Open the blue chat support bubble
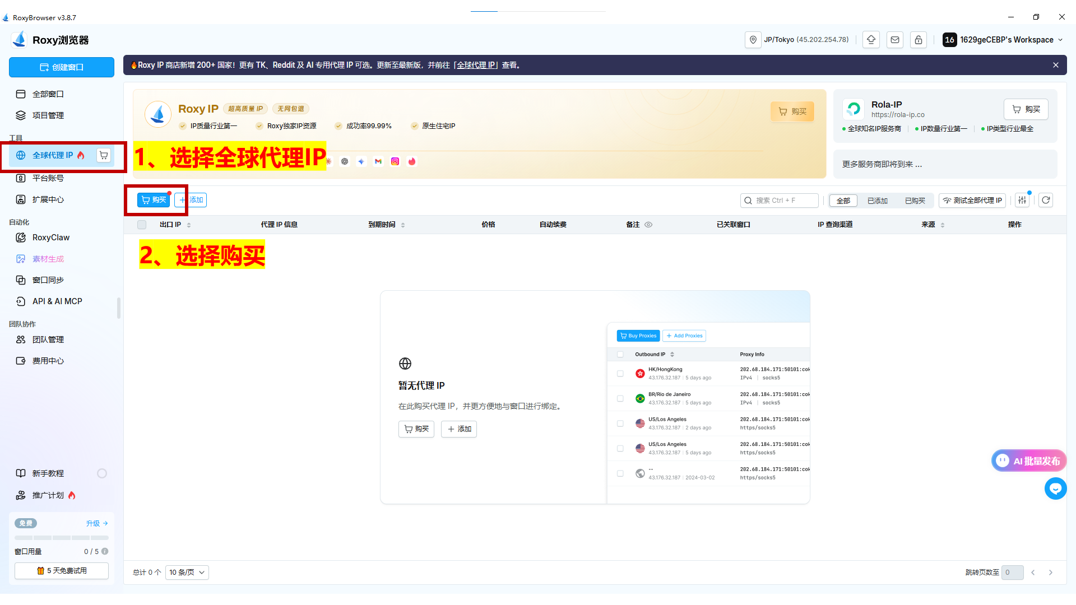The image size is (1076, 605). tap(1056, 488)
